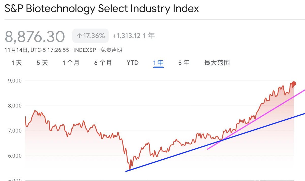Click the S&P Biotechnology Select Industry Index title

[102, 9]
